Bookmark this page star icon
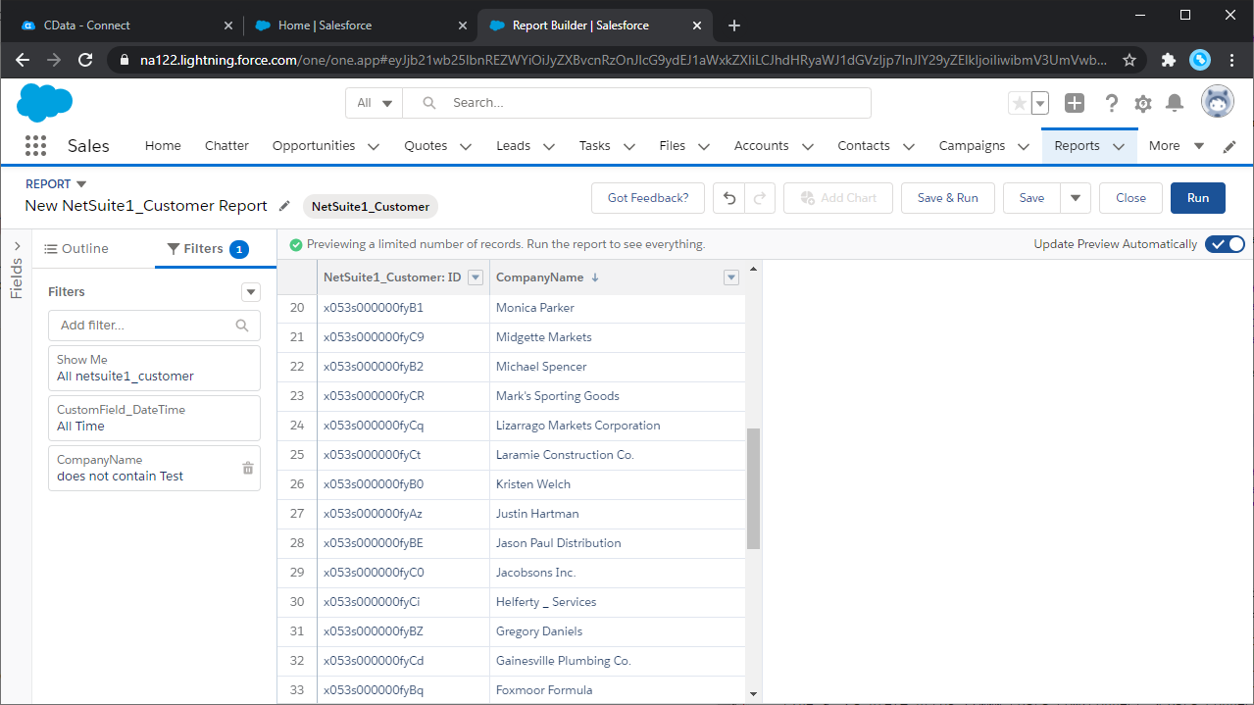The image size is (1254, 705). point(1129,60)
